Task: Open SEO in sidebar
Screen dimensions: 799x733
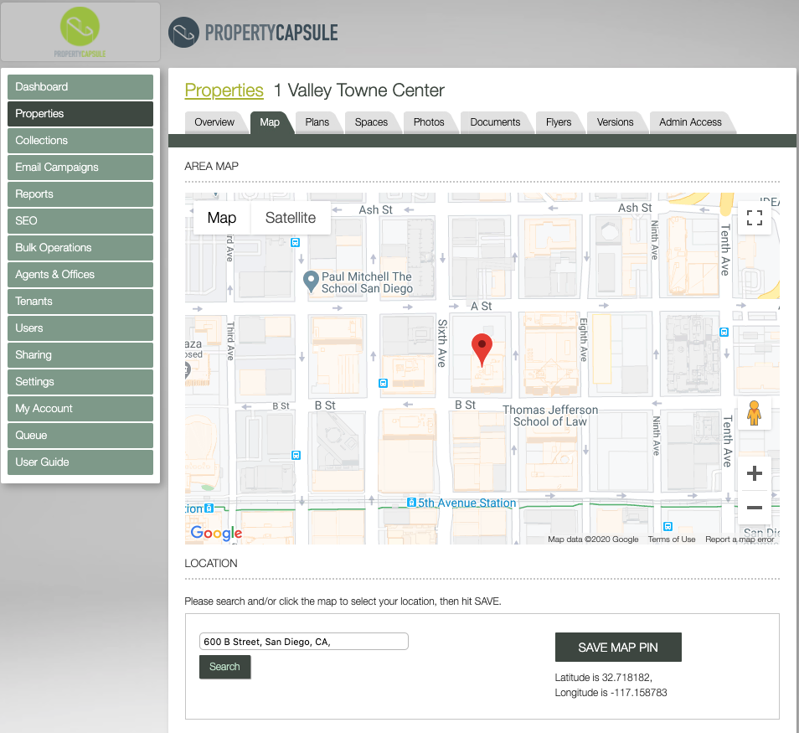Action: click(x=80, y=220)
